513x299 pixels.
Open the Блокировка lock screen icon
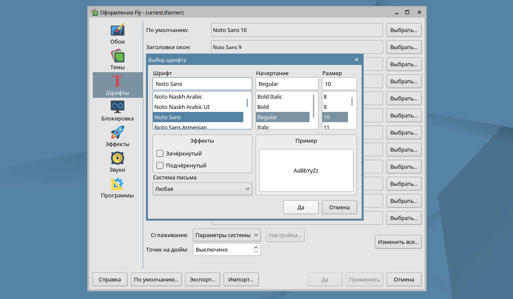(118, 107)
